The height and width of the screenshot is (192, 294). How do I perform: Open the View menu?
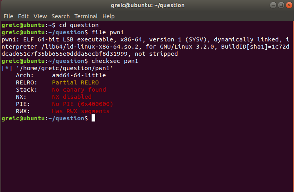pyautogui.click(x=40, y=16)
